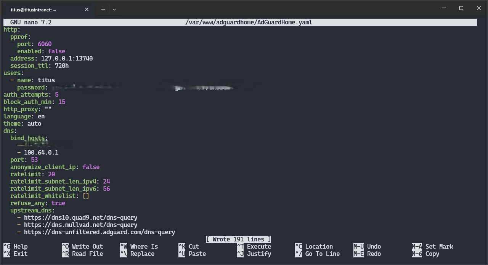Maximize the terminal window

[461, 8]
